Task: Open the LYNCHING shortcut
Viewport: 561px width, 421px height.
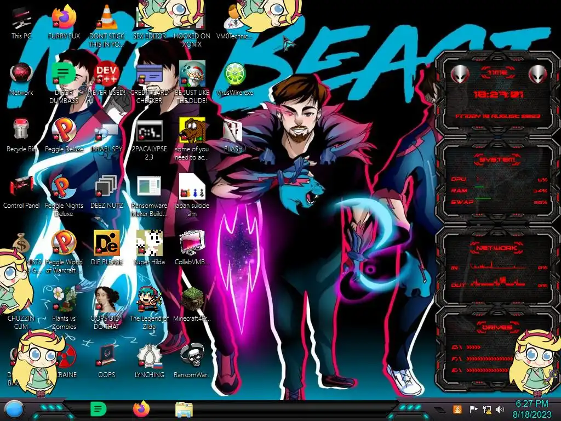Action: click(x=149, y=362)
